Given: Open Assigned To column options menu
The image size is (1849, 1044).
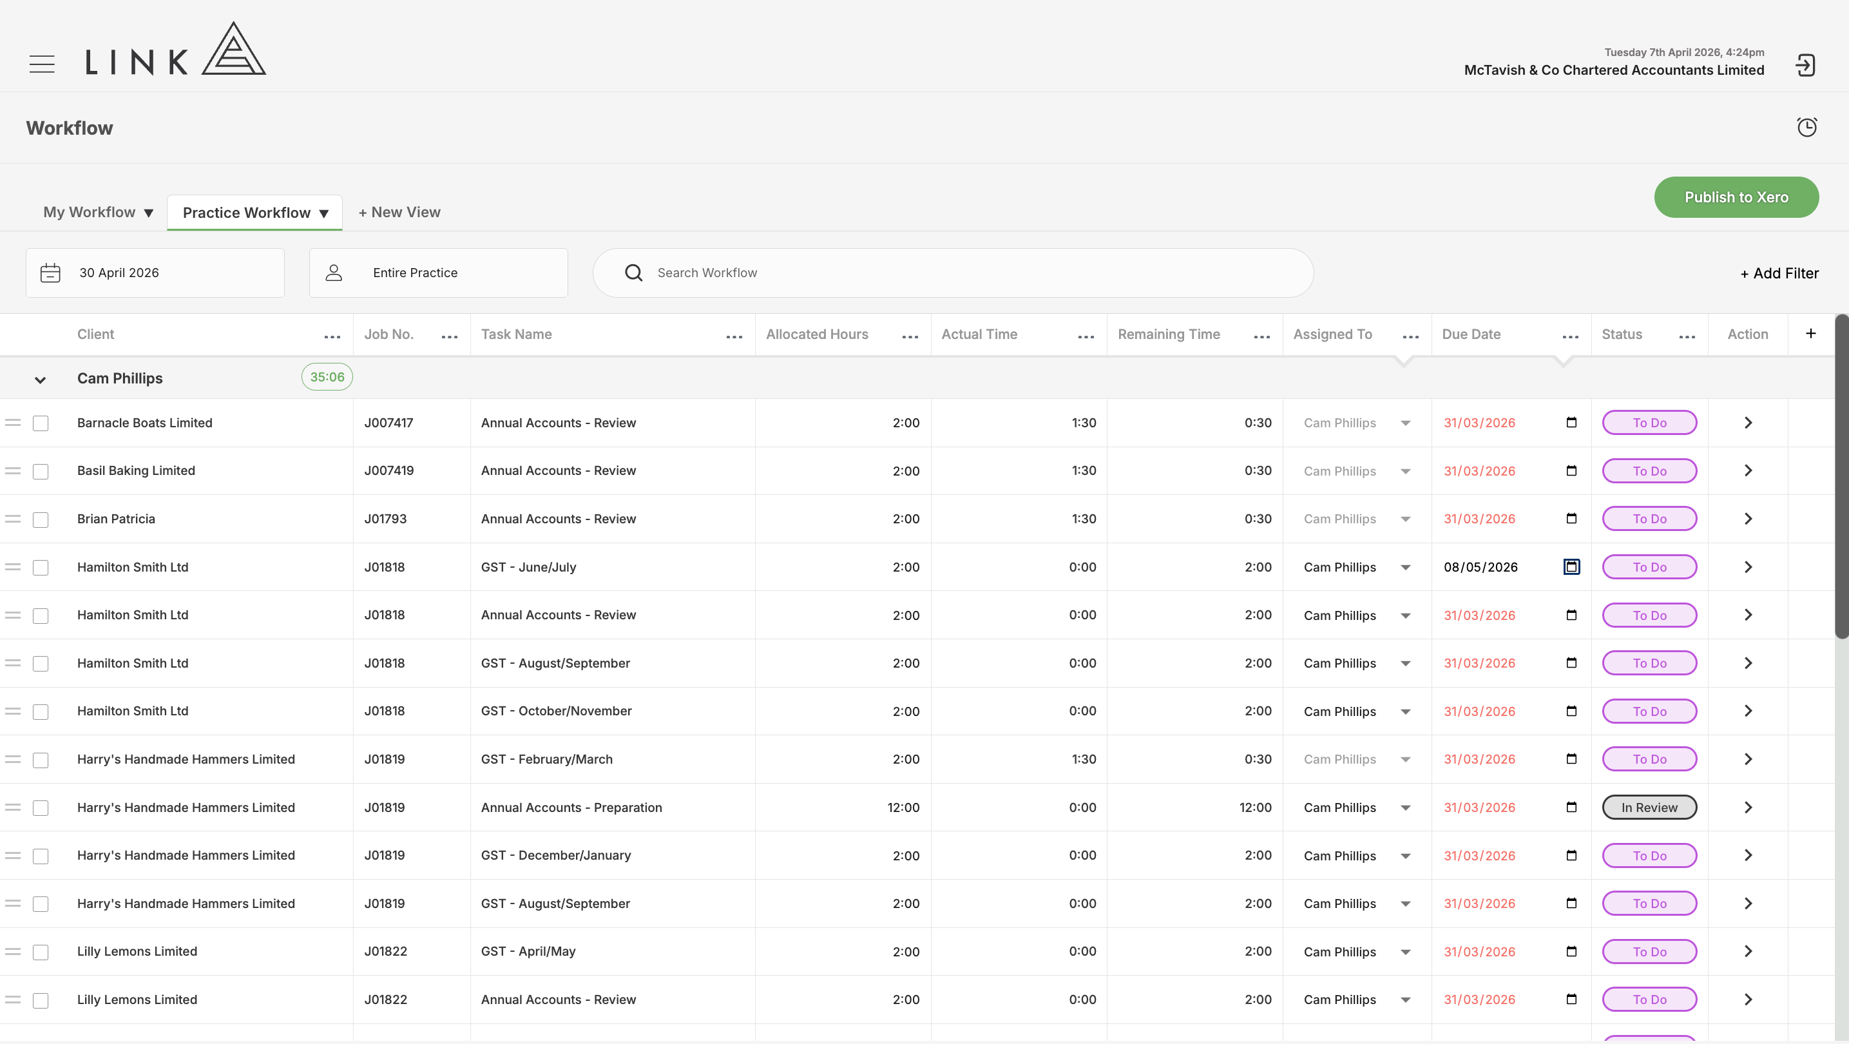Looking at the screenshot, I should click(1410, 337).
